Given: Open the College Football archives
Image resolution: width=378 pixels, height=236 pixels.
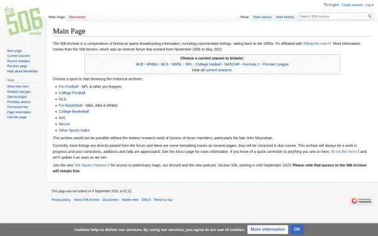Looking at the screenshot, I should click(72, 93).
